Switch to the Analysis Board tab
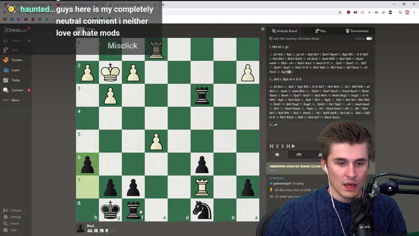Image resolution: width=419 pixels, height=236 pixels. pyautogui.click(x=284, y=31)
